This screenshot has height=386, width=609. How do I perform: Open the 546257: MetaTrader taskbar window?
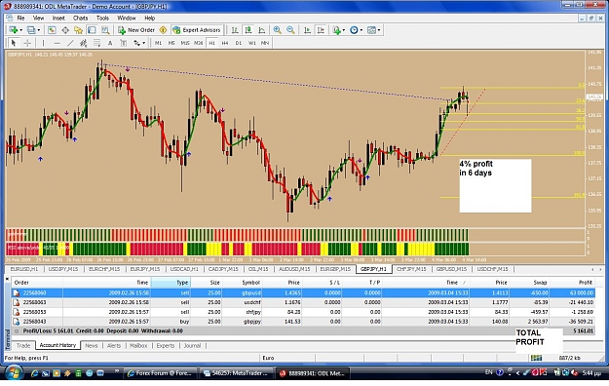236,373
